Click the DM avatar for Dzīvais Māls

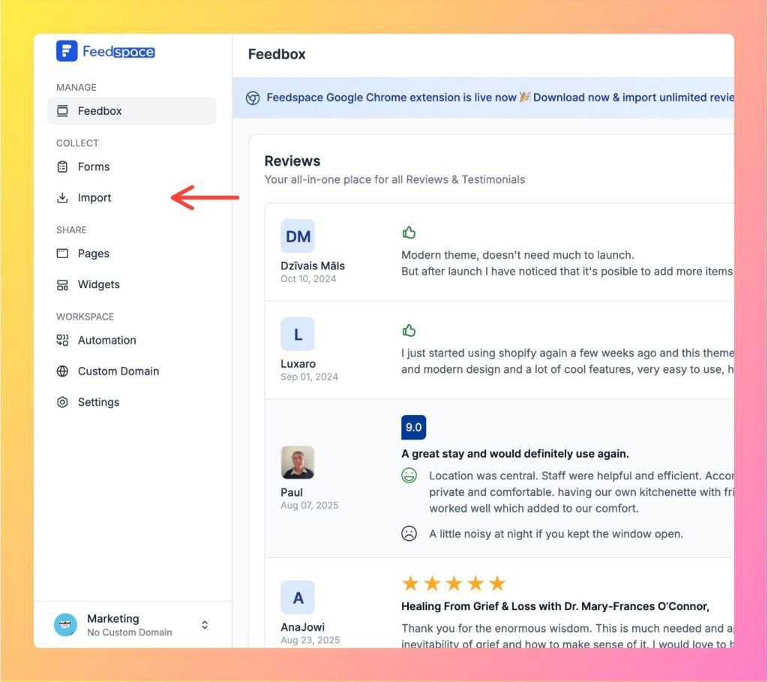298,236
